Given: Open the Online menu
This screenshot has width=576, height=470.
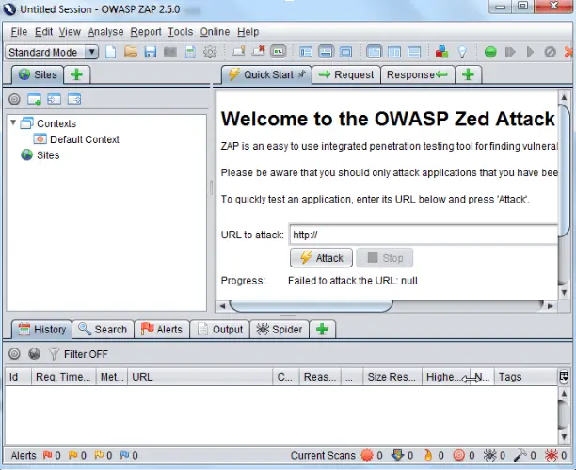Looking at the screenshot, I should click(215, 32).
